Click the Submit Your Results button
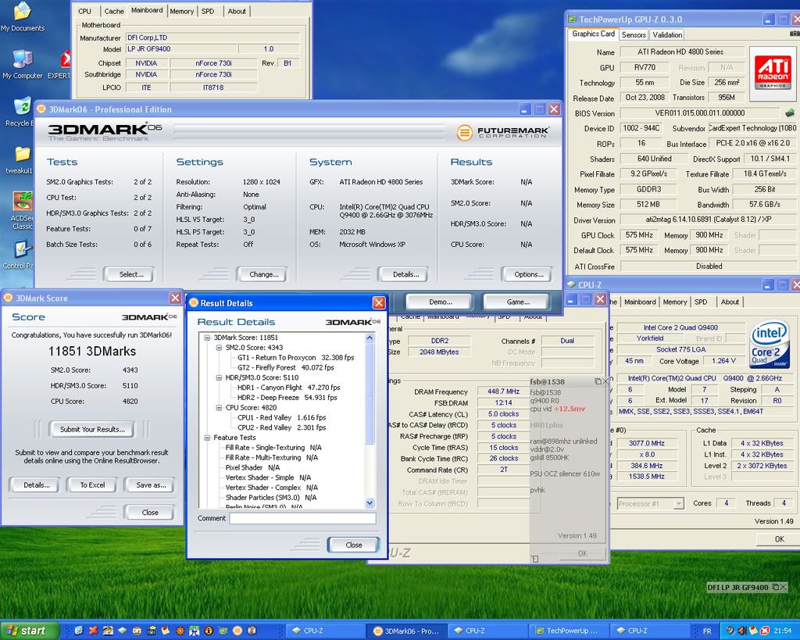The width and height of the screenshot is (800, 640). (92, 429)
